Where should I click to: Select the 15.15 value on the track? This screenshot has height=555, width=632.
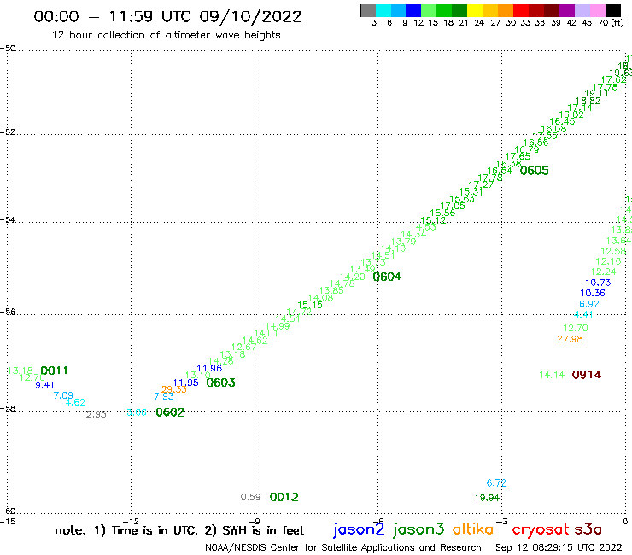pos(310,305)
